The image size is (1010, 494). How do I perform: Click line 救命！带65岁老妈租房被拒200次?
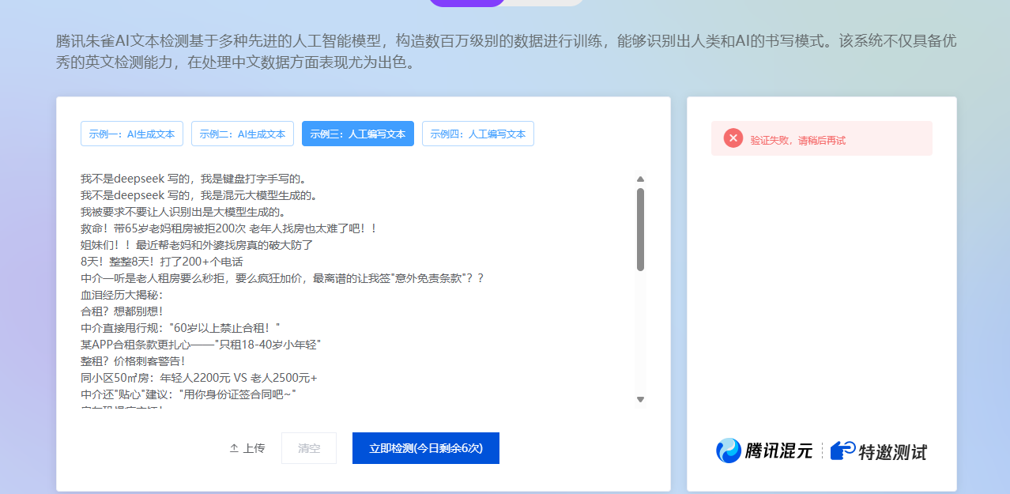(229, 228)
